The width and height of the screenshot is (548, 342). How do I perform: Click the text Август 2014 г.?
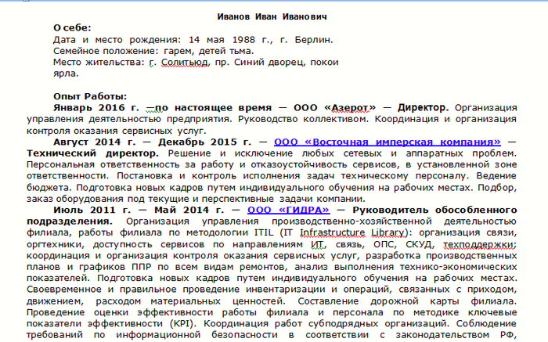coord(94,142)
